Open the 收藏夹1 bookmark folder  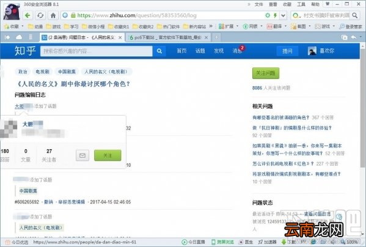[x=119, y=26]
